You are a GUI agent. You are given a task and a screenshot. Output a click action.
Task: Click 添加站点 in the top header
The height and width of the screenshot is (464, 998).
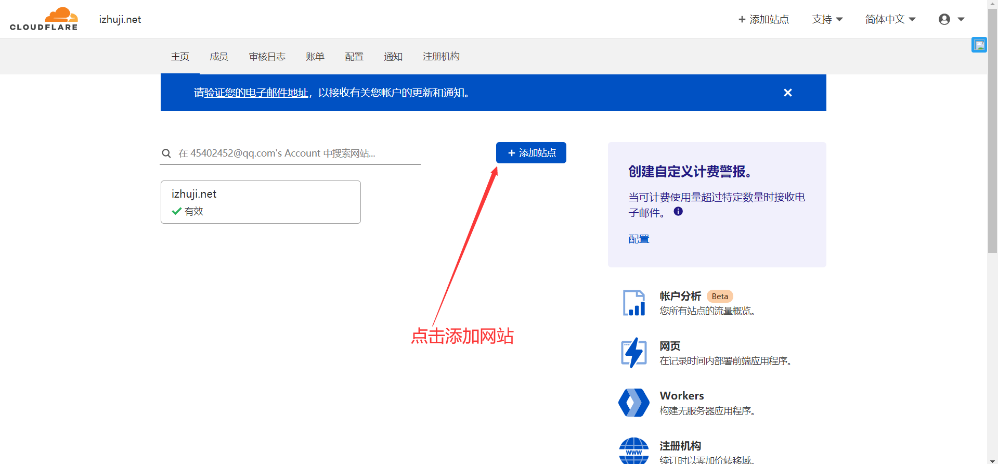coord(763,19)
